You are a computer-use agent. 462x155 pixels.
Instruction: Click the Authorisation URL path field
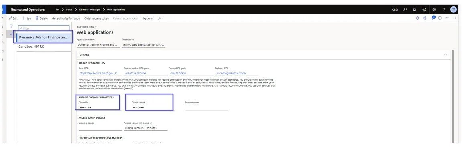(x=146, y=73)
